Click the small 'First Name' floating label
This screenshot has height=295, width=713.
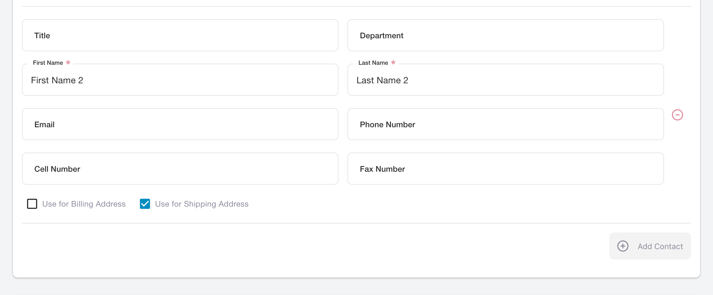pos(48,63)
